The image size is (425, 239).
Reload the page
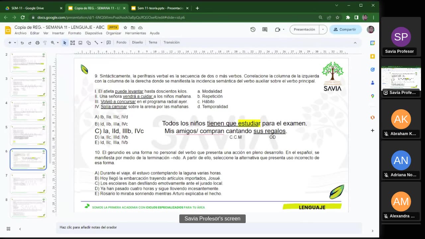(x=23, y=18)
